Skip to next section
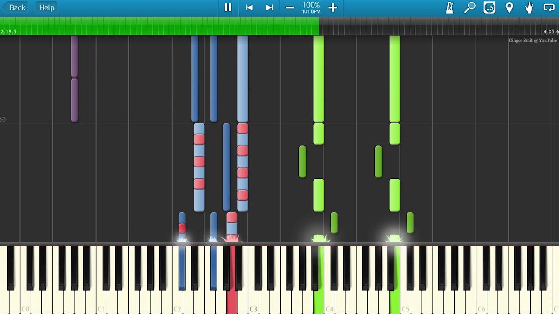559x314 pixels. click(x=269, y=7)
